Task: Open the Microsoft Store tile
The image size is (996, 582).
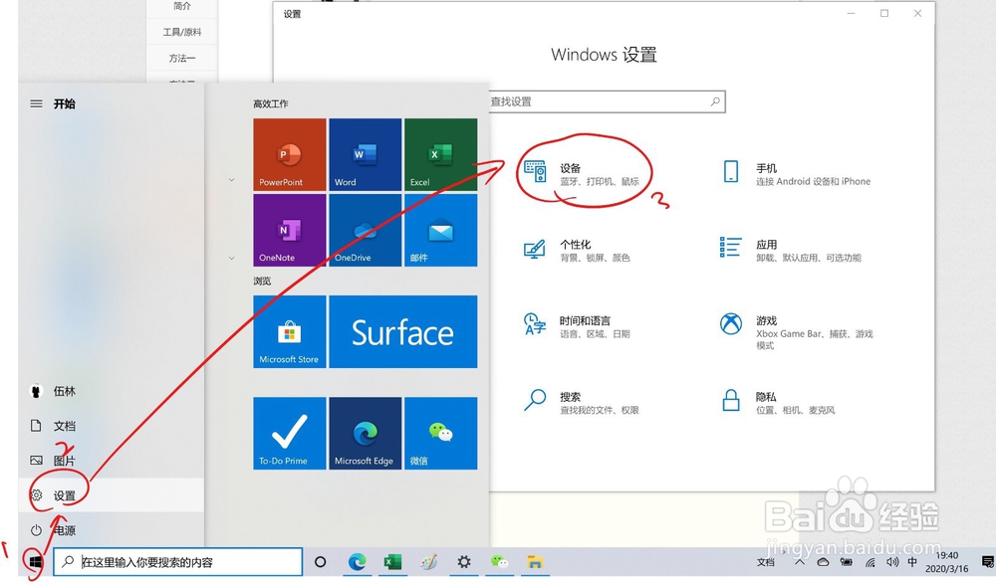Action: pos(289,332)
